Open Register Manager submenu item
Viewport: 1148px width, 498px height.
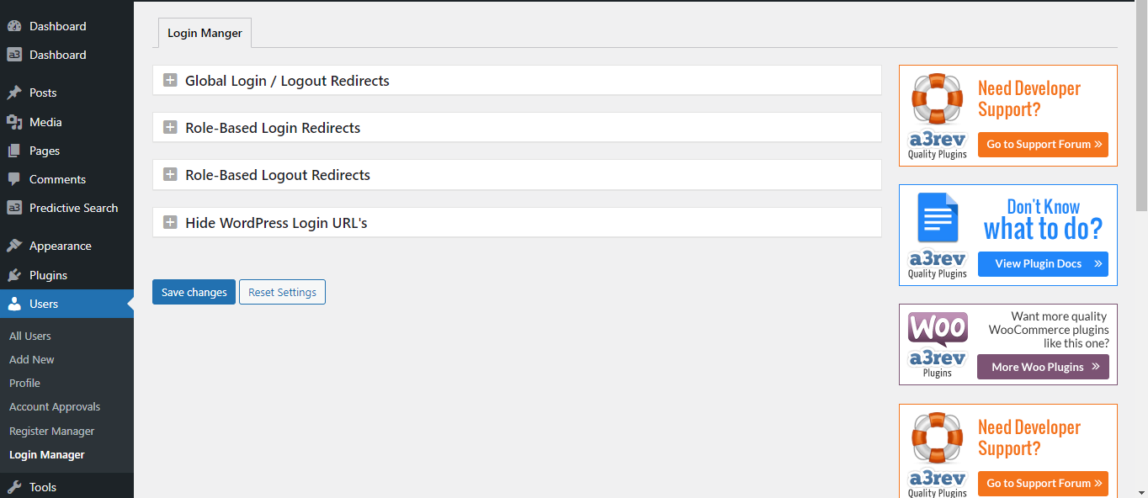51,431
